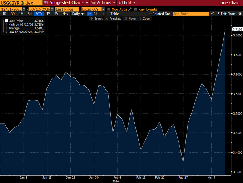The height and width of the screenshot is (183, 243).
Task: Click the Edit Chart button
Action: [226, 14]
